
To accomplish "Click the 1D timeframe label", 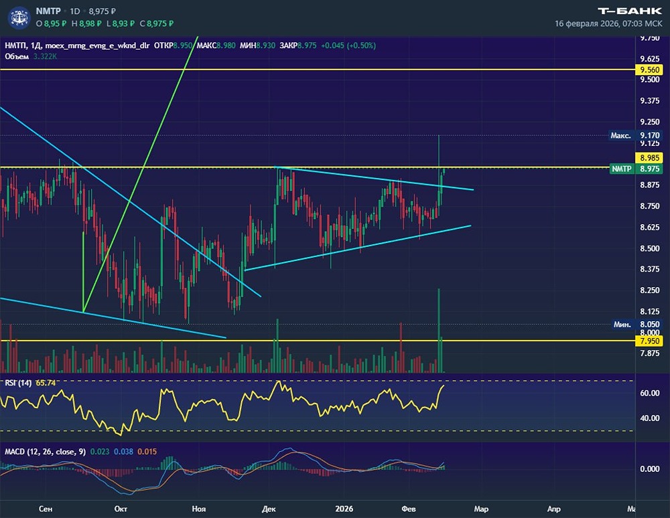I will 75,11.
